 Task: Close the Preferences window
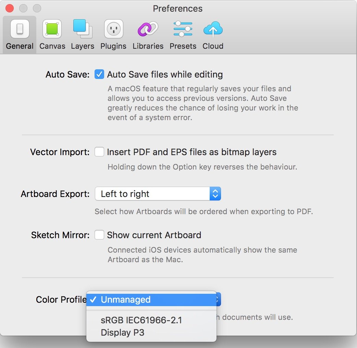point(10,9)
